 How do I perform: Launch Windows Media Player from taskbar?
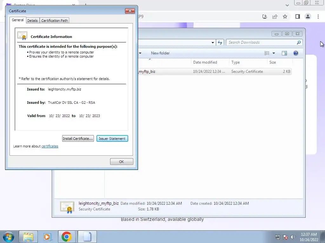point(47,237)
